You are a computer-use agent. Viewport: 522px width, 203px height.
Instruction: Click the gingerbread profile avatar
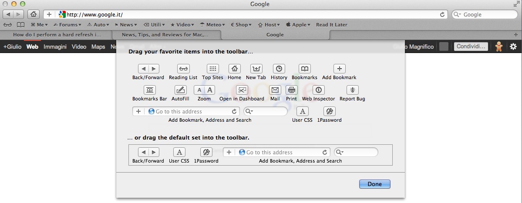click(x=499, y=47)
